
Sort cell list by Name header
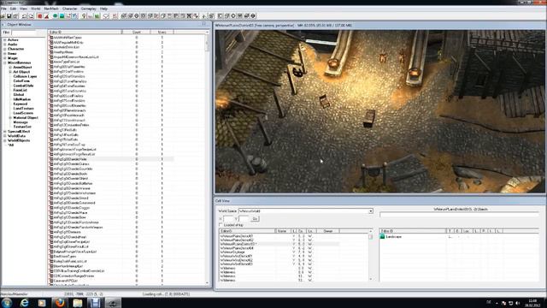coord(282,231)
